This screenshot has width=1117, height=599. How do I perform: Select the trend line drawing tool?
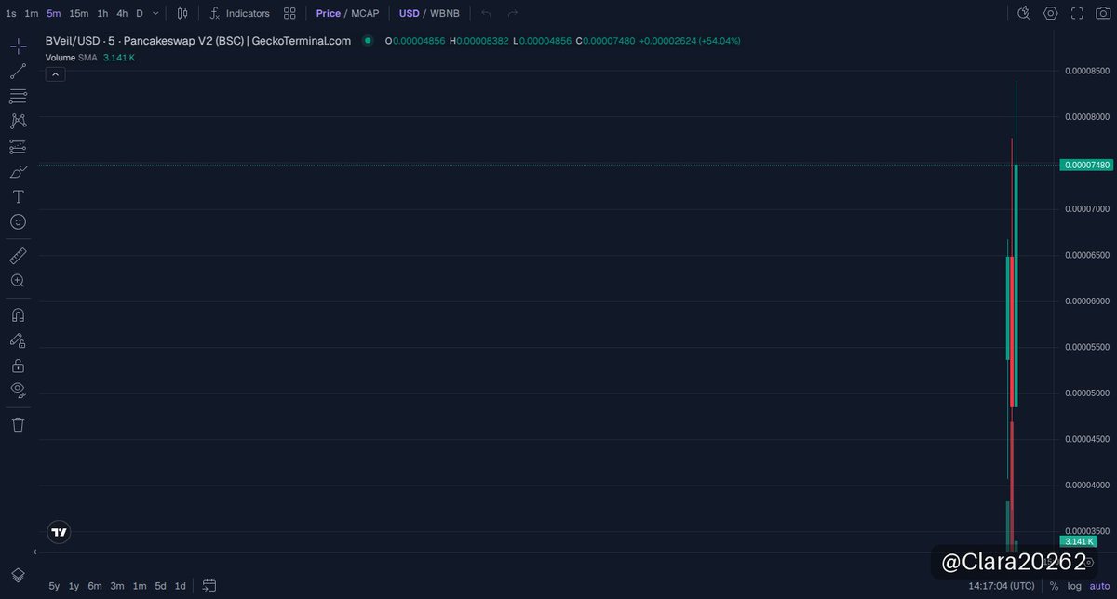(x=18, y=71)
